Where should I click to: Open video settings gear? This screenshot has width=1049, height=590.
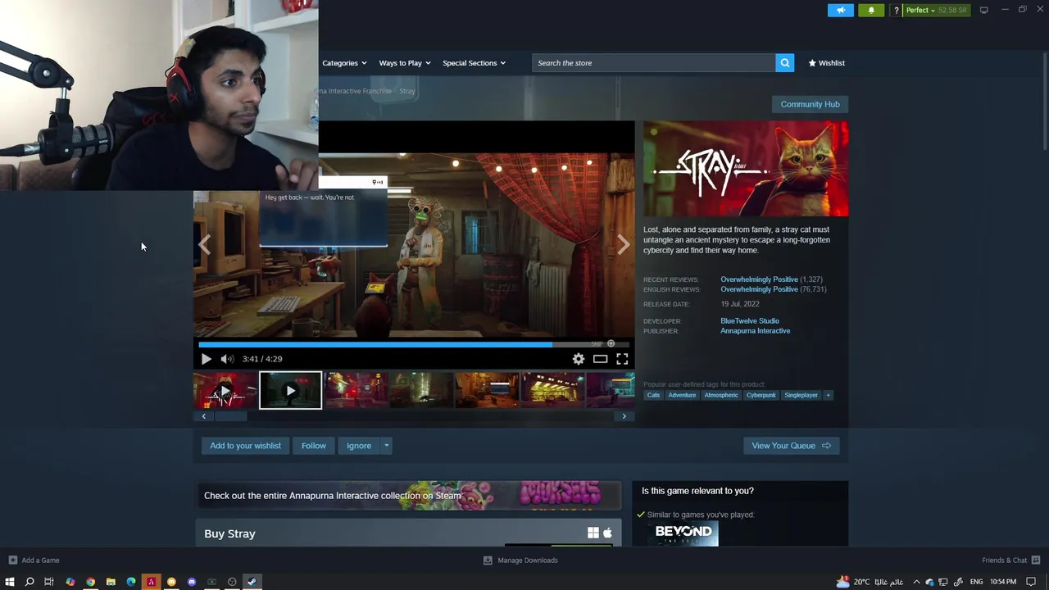click(x=579, y=359)
